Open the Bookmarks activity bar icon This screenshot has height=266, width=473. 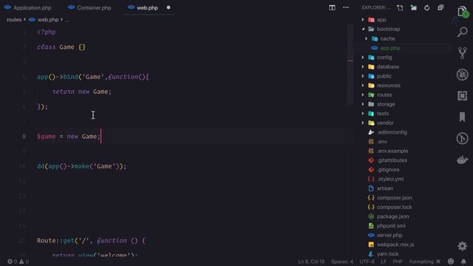click(x=462, y=117)
